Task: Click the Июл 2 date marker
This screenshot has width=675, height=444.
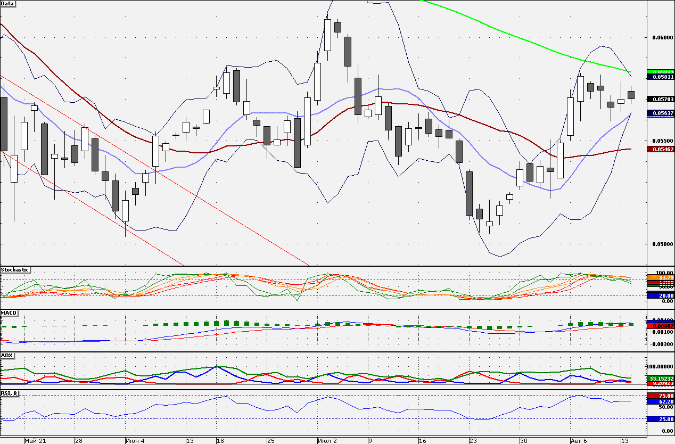Action: pos(327,441)
